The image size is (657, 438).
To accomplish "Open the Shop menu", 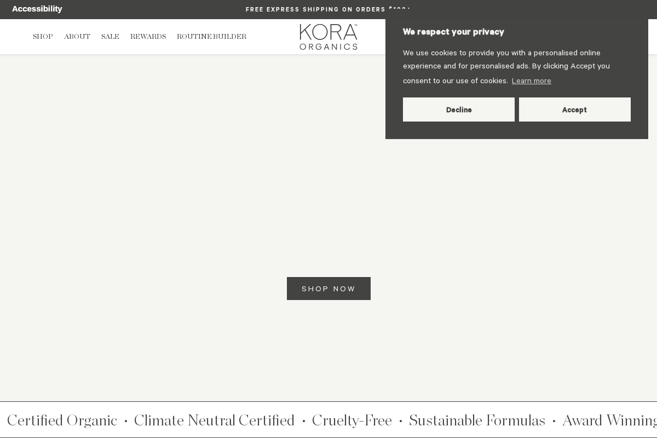I will click(43, 37).
